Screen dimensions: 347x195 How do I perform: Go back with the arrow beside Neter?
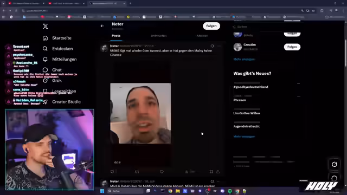coord(102,26)
